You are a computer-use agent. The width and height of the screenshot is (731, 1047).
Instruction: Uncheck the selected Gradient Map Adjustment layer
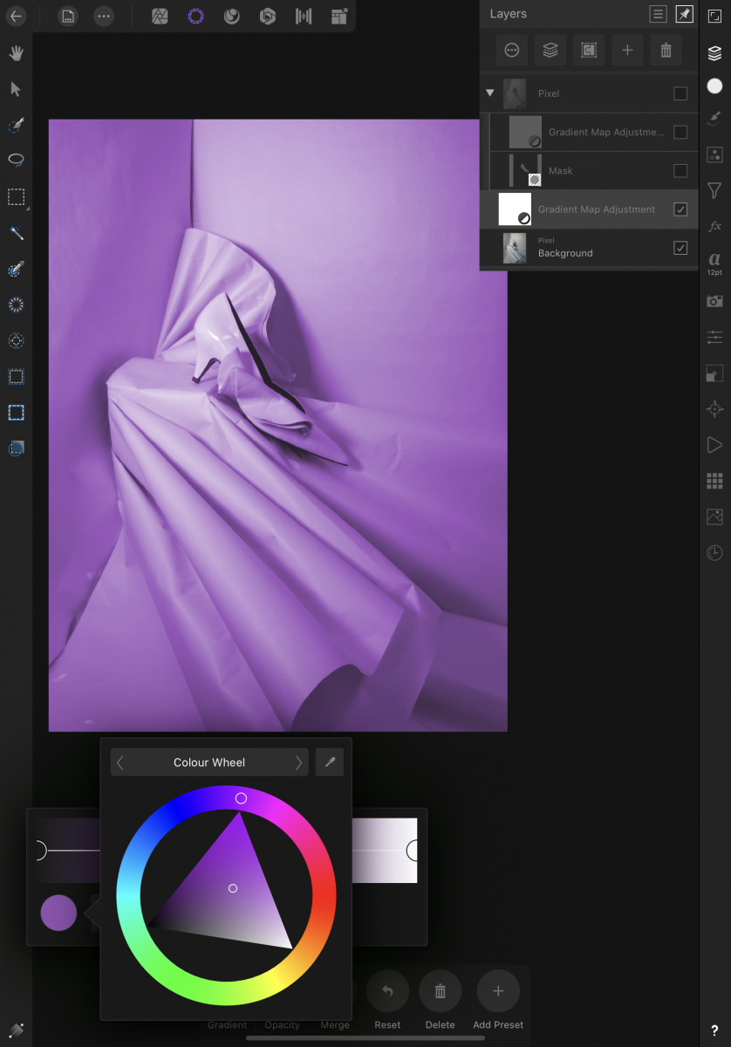pyautogui.click(x=680, y=209)
